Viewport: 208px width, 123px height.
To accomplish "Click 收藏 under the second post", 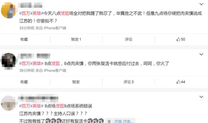I will pyautogui.click(x=24, y=82).
